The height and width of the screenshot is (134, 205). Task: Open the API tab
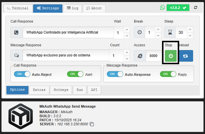click(x=94, y=90)
